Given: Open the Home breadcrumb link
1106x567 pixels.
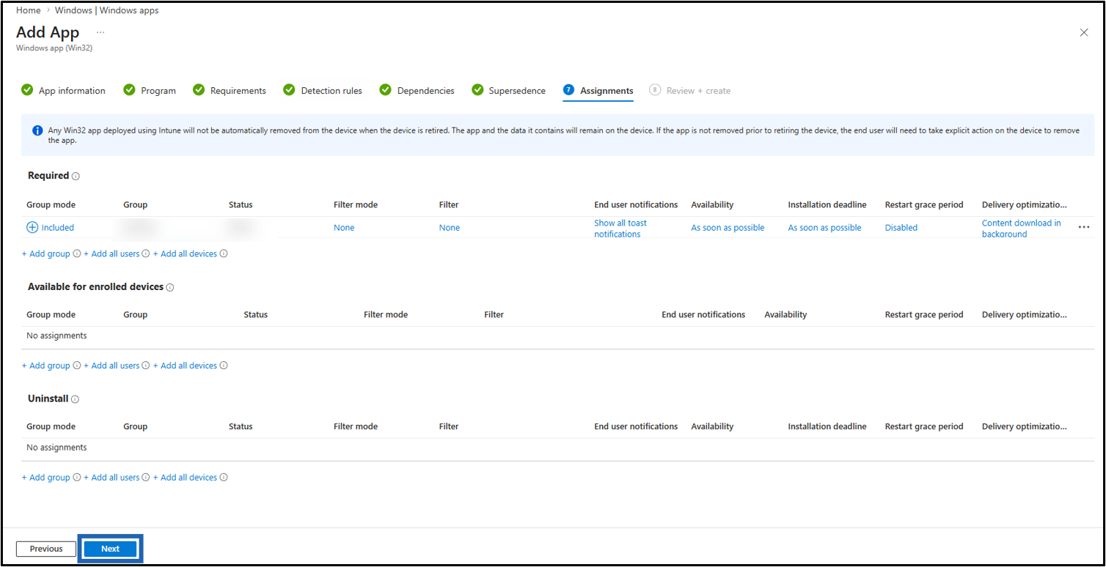Looking at the screenshot, I should pos(28,10).
